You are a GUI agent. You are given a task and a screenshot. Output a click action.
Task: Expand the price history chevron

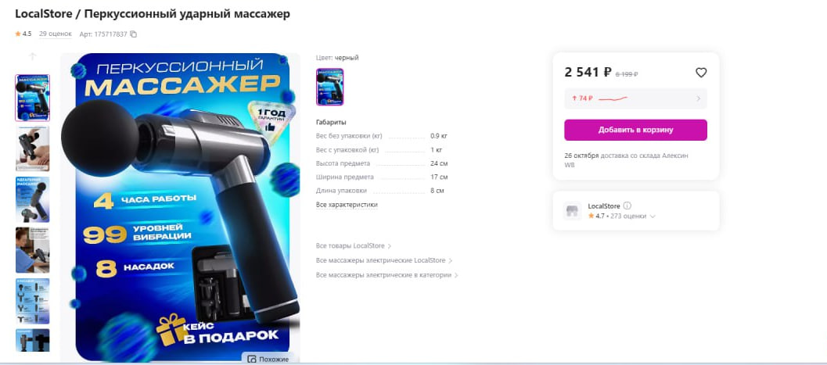pos(699,98)
